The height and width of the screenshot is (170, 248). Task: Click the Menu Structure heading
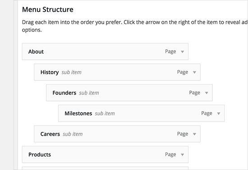click(x=48, y=9)
